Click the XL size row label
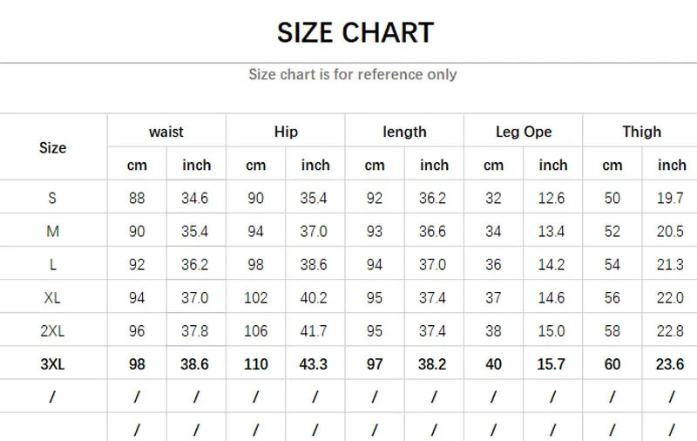697x441 pixels. pyautogui.click(x=52, y=297)
